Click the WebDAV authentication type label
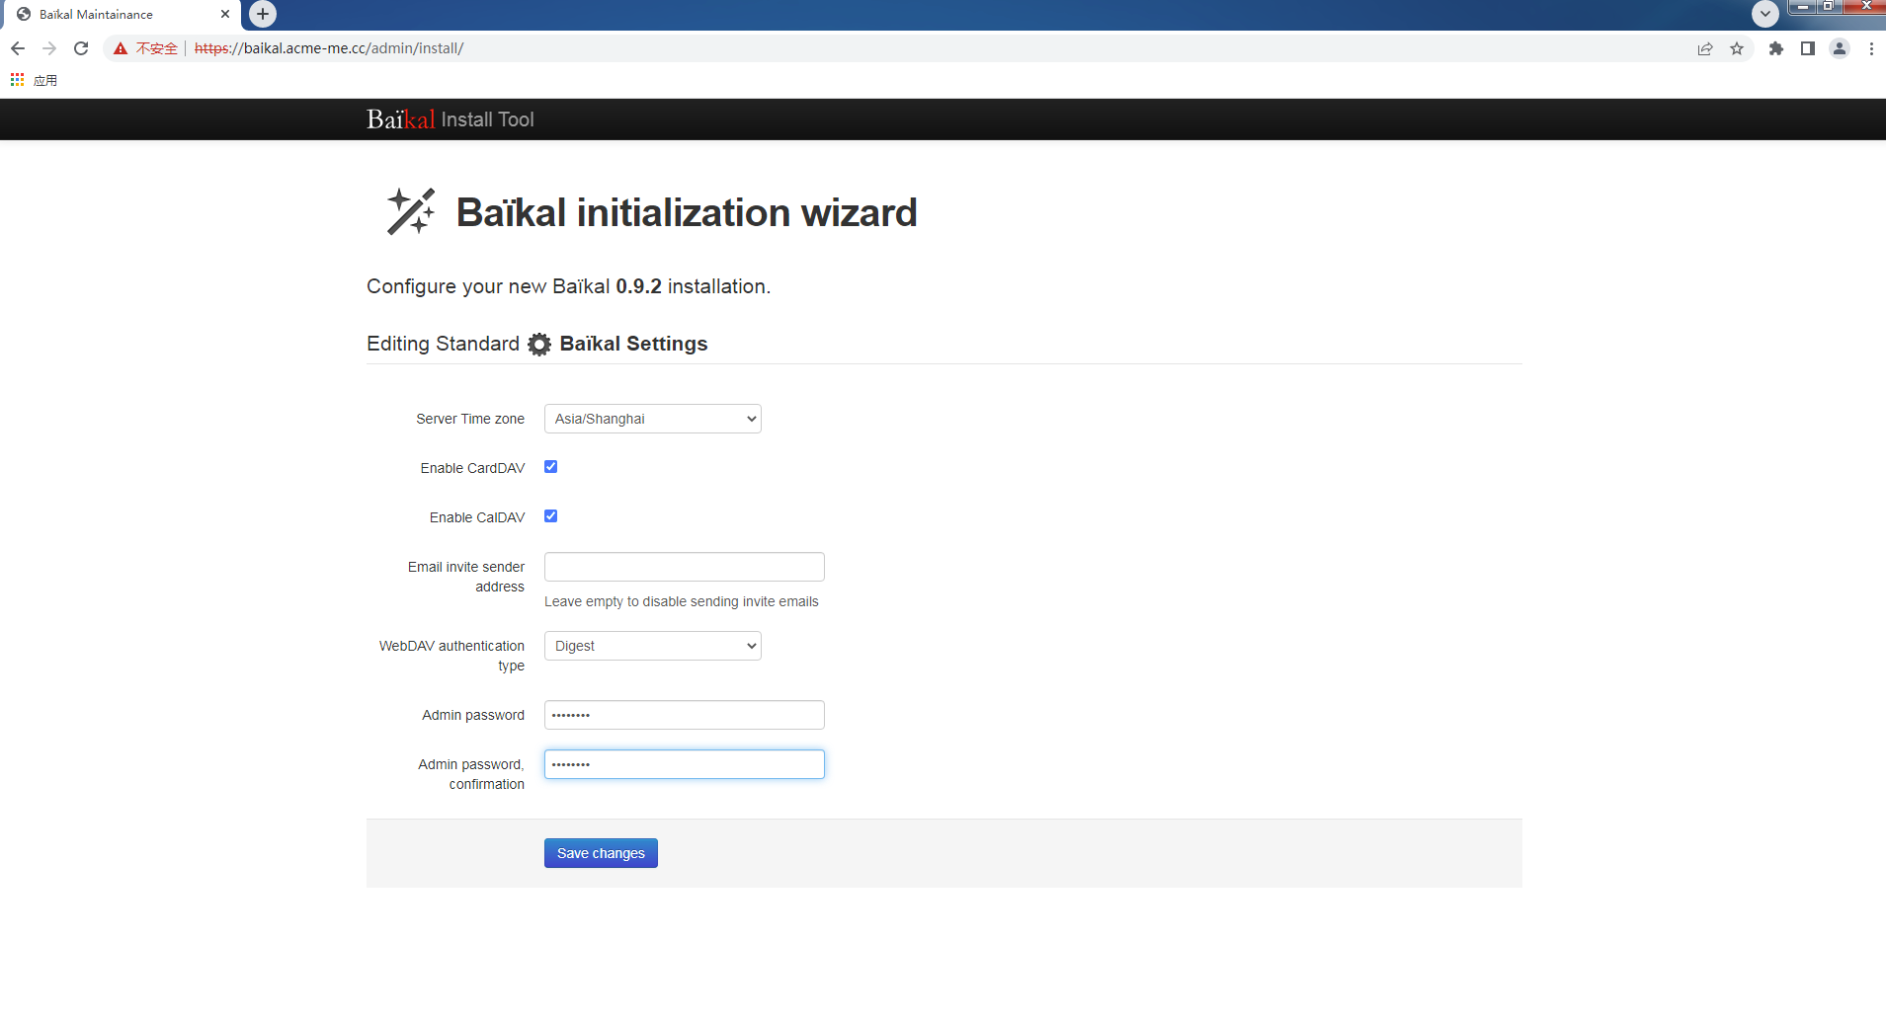 pos(451,656)
